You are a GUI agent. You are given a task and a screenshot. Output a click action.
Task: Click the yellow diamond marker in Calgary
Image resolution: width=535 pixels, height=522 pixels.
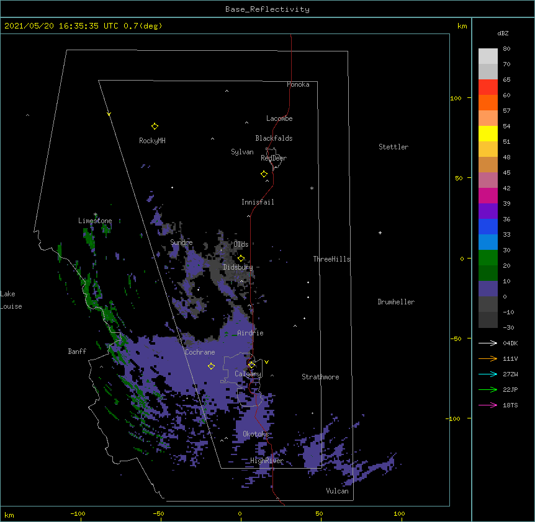251,365
